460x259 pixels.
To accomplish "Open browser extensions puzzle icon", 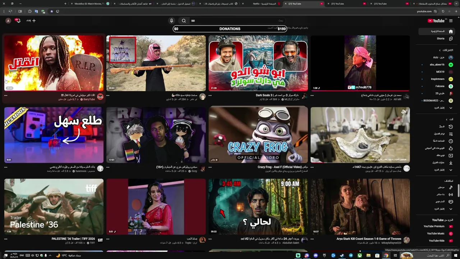I will coord(30,11).
